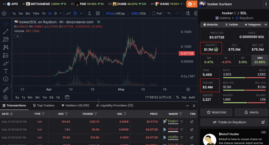
Task: Open the chart layout grid selector
Action: pos(98,13)
